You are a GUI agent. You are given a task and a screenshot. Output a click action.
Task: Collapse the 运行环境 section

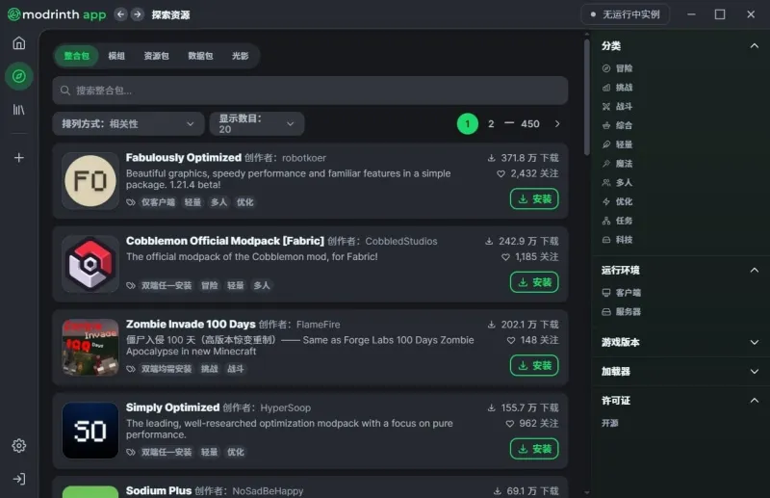point(755,270)
